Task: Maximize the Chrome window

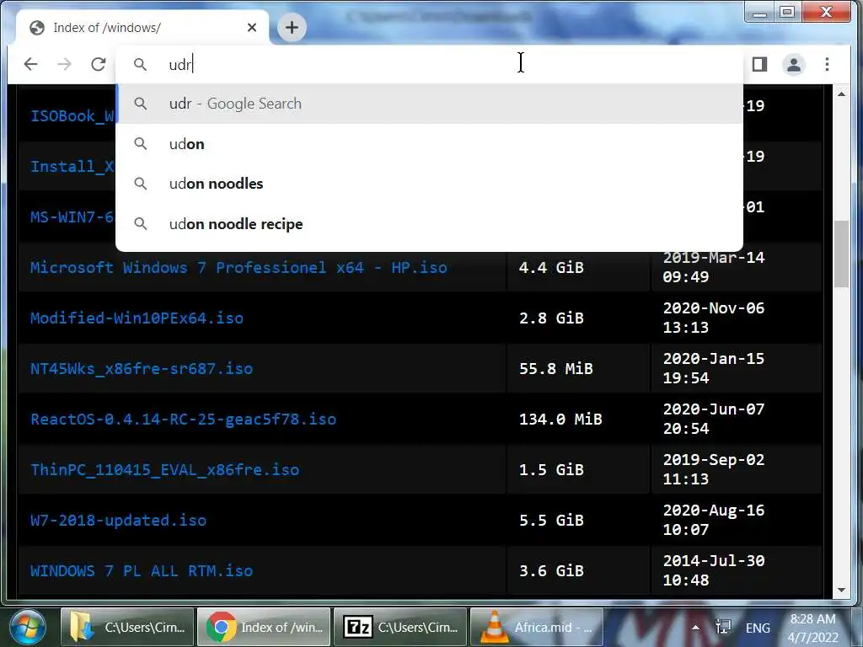Action: [x=787, y=12]
